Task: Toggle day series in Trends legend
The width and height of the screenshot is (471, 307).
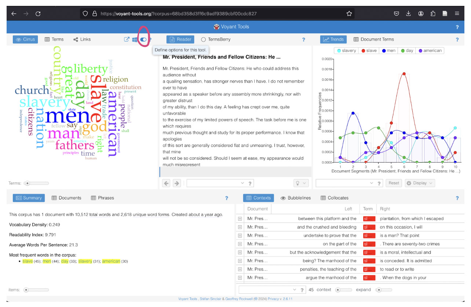Action: [407, 51]
